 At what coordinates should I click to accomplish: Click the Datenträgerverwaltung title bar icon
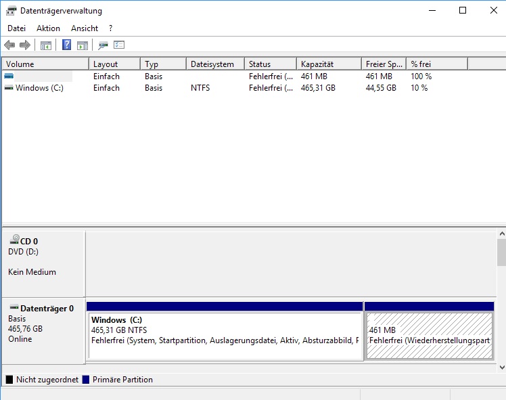click(x=11, y=11)
